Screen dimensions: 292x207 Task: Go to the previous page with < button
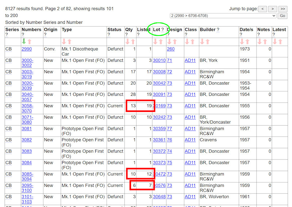262,9
